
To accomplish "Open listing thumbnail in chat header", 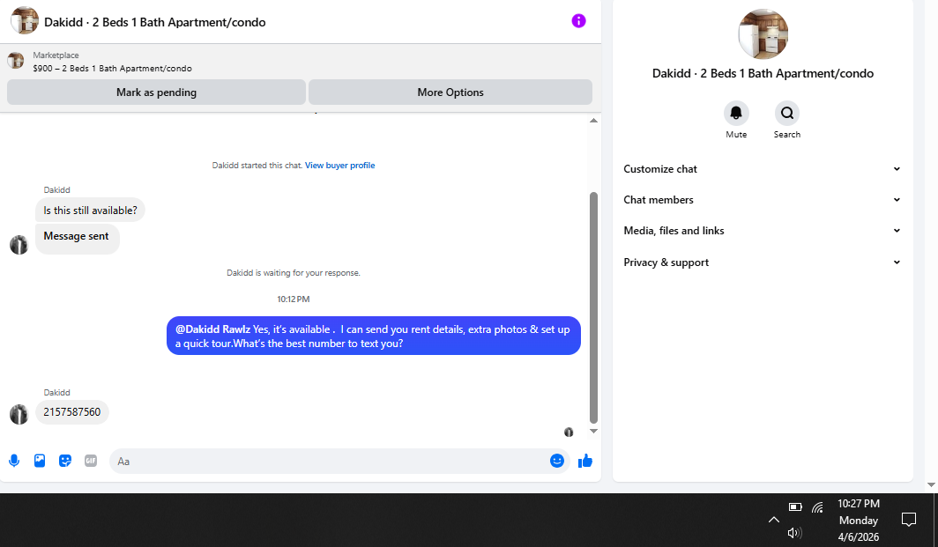I will coord(25,21).
